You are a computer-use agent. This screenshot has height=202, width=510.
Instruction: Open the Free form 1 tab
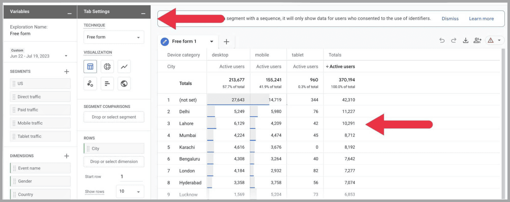point(184,41)
